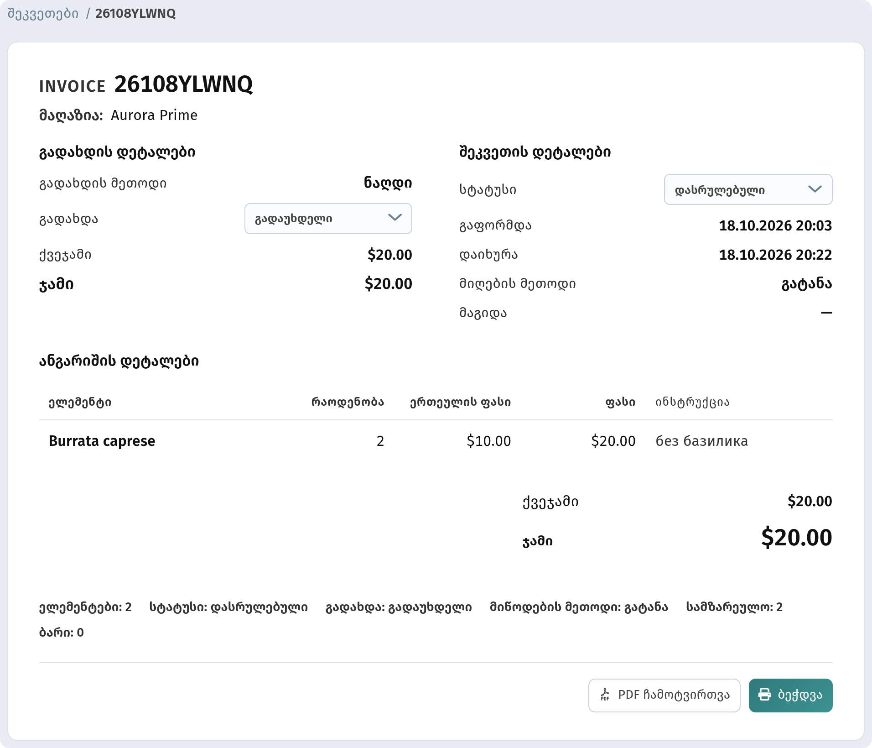Select the Burrata caprese item name
872x748 pixels.
coord(102,441)
